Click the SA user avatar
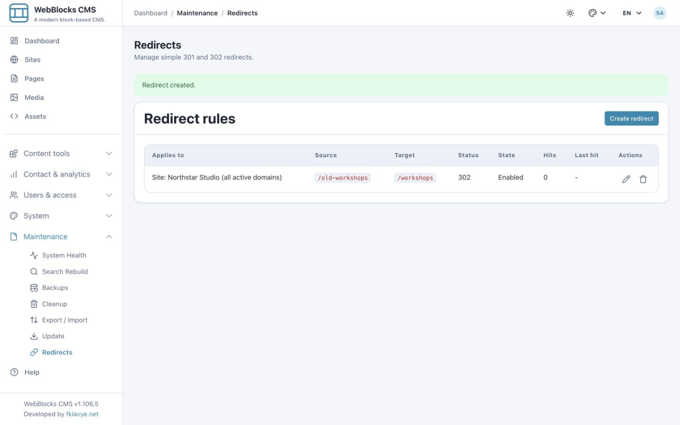The image size is (680, 425). 659,13
